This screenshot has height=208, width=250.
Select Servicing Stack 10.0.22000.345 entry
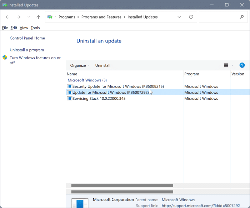[158, 98]
